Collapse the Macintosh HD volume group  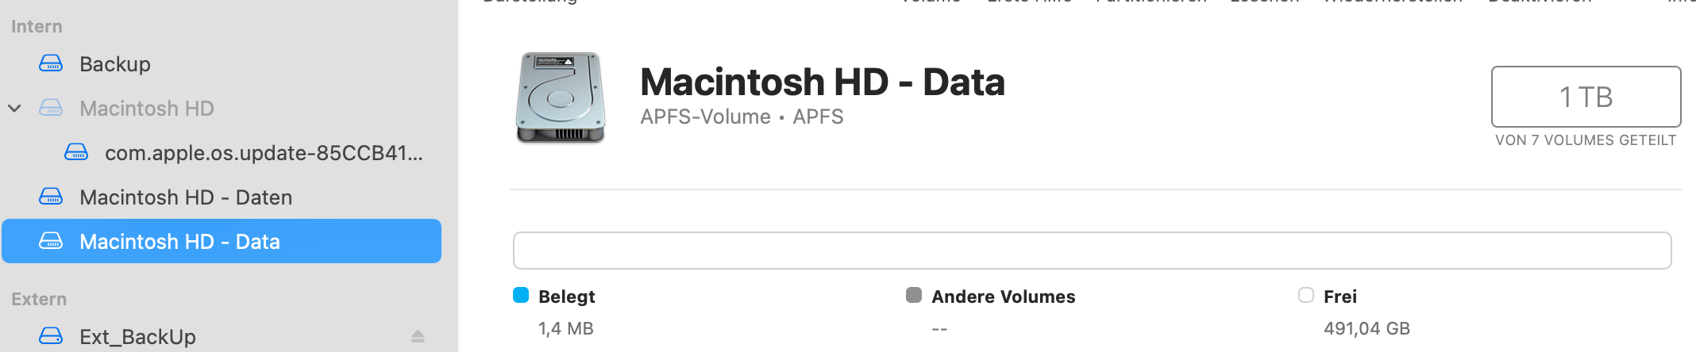pyautogui.click(x=14, y=108)
